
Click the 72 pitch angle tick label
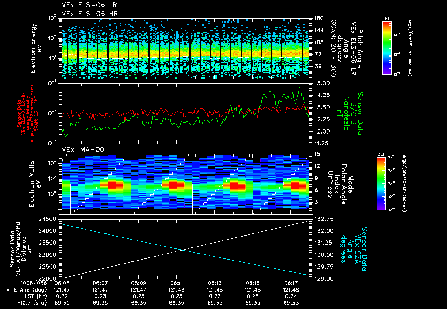tap(318, 54)
